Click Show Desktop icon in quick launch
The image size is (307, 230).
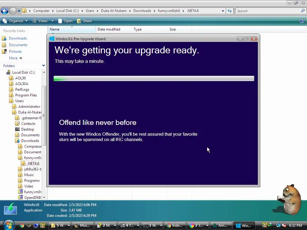coord(36,226)
